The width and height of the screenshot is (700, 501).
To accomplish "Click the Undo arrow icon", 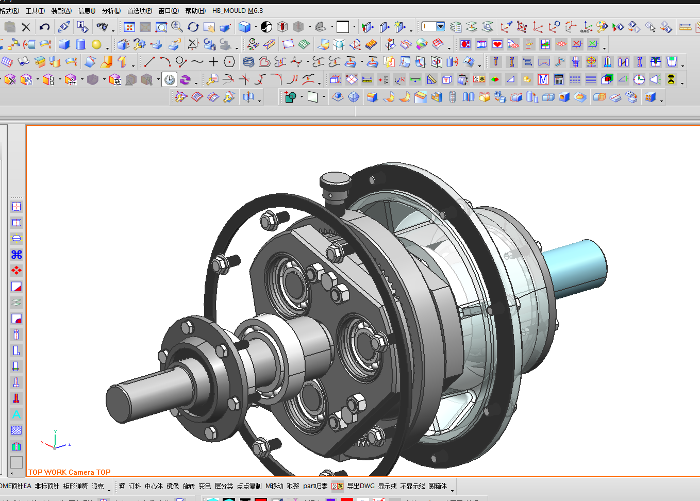I will [44, 27].
